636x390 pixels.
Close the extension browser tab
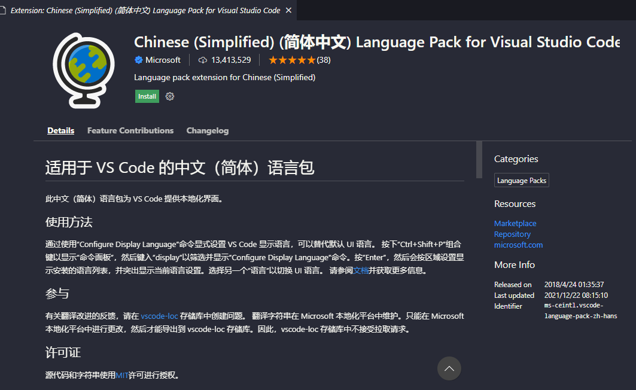click(288, 10)
